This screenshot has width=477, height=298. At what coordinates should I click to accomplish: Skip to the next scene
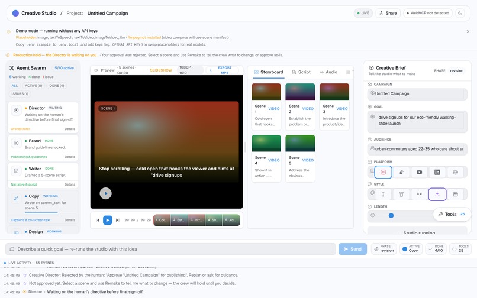[117, 220]
